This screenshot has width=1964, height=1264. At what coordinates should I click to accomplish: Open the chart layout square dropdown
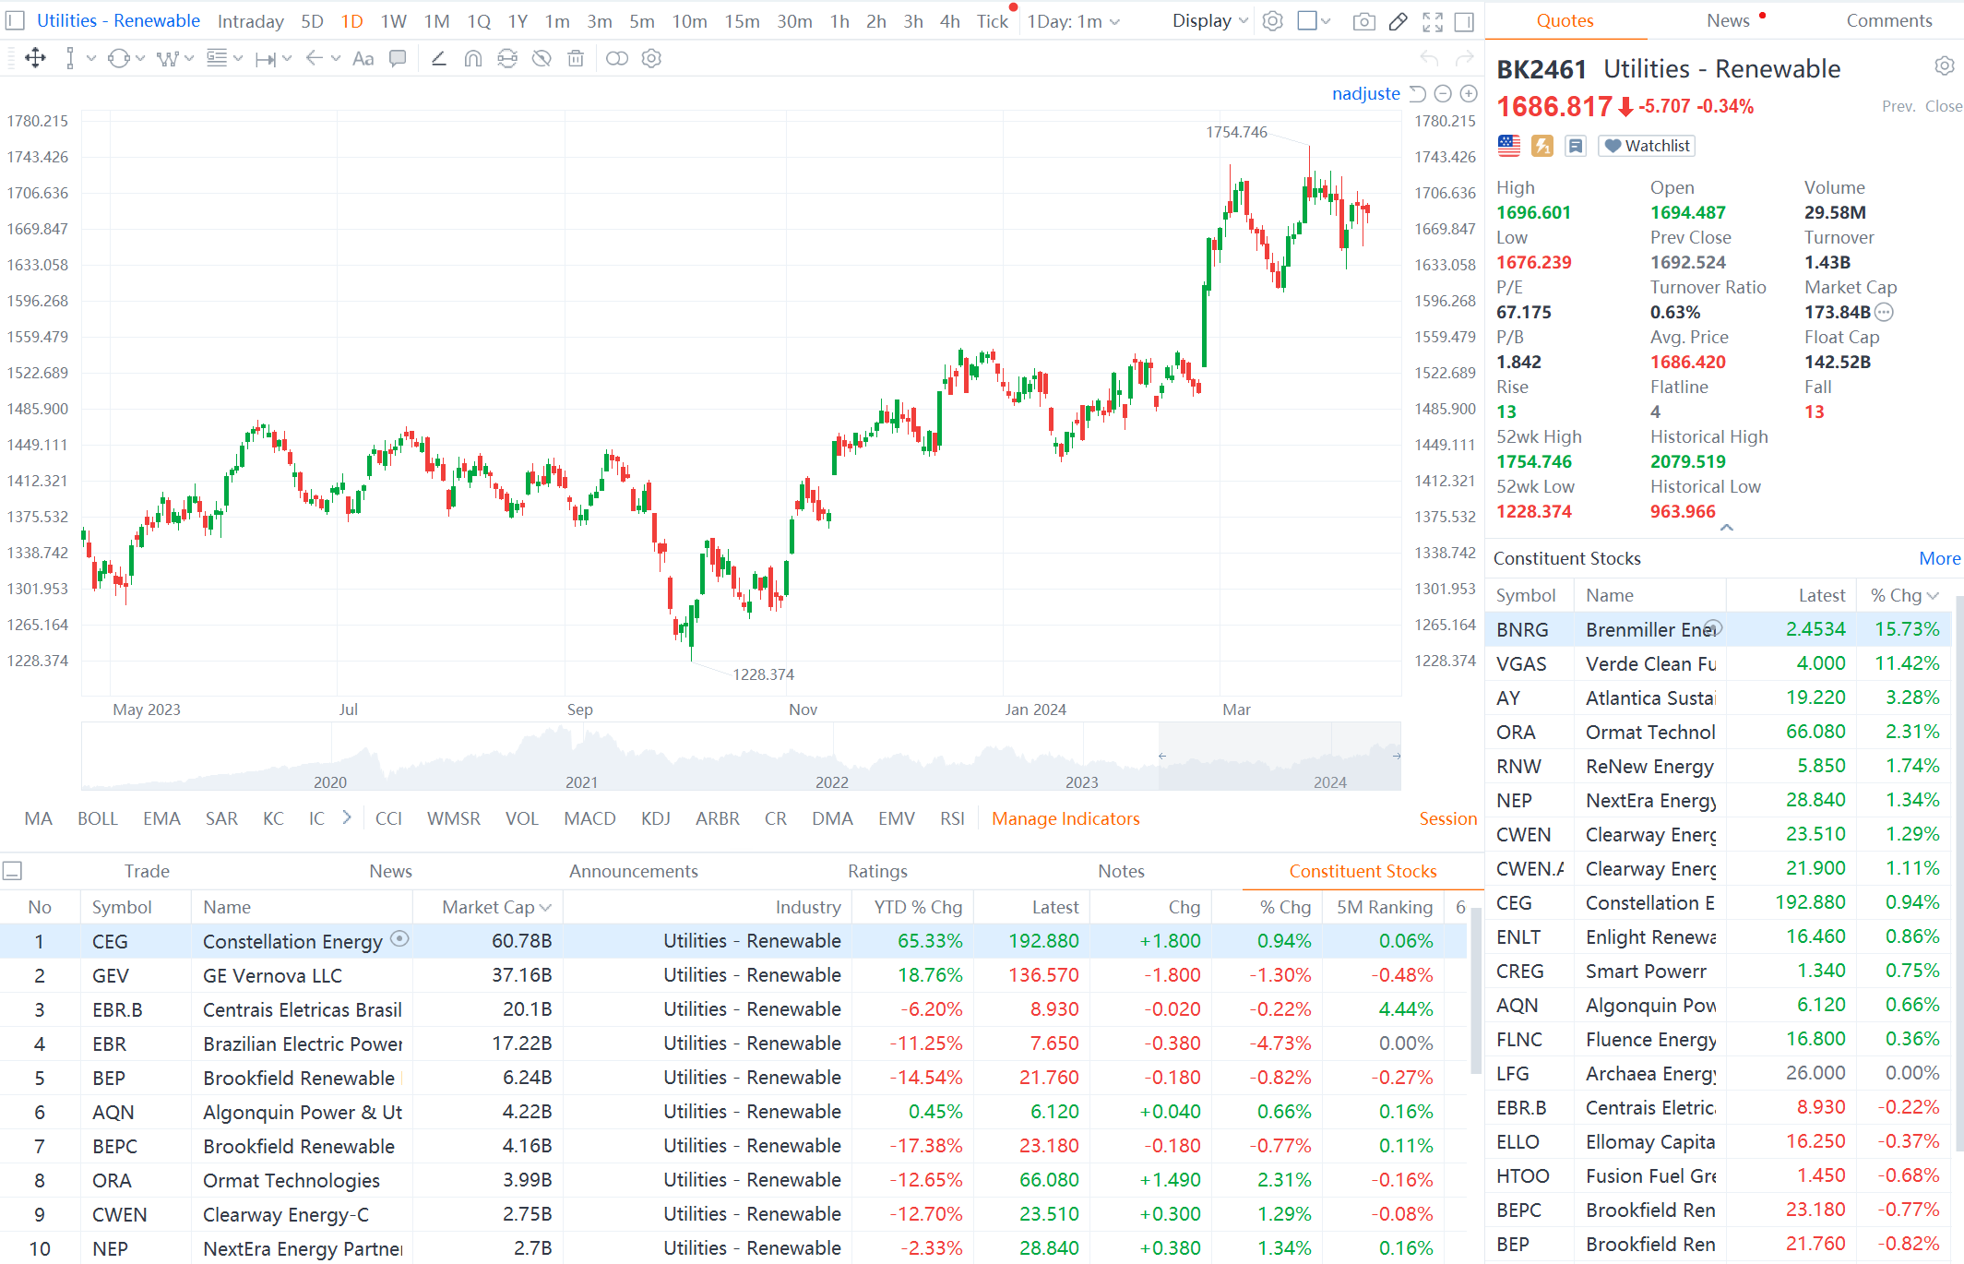[1314, 21]
